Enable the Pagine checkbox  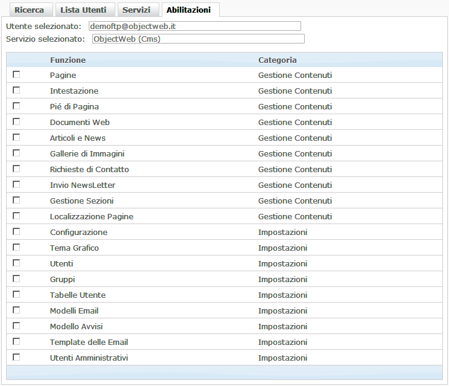pos(16,74)
